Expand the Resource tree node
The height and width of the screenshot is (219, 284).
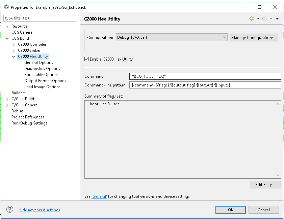[x=7, y=27]
